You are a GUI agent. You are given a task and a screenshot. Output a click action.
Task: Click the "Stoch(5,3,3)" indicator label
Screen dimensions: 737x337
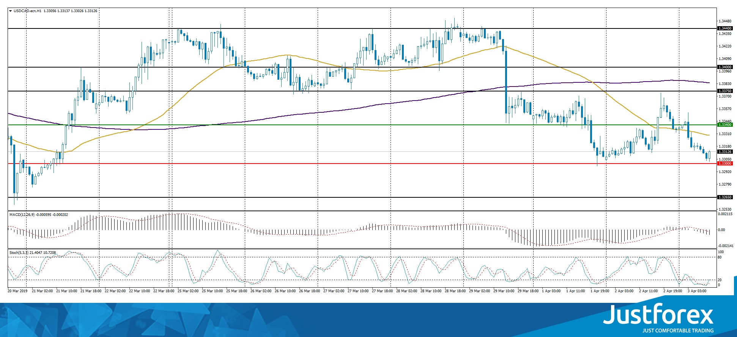[x=19, y=253]
